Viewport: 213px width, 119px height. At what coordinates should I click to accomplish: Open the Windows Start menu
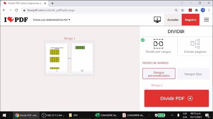4,115
